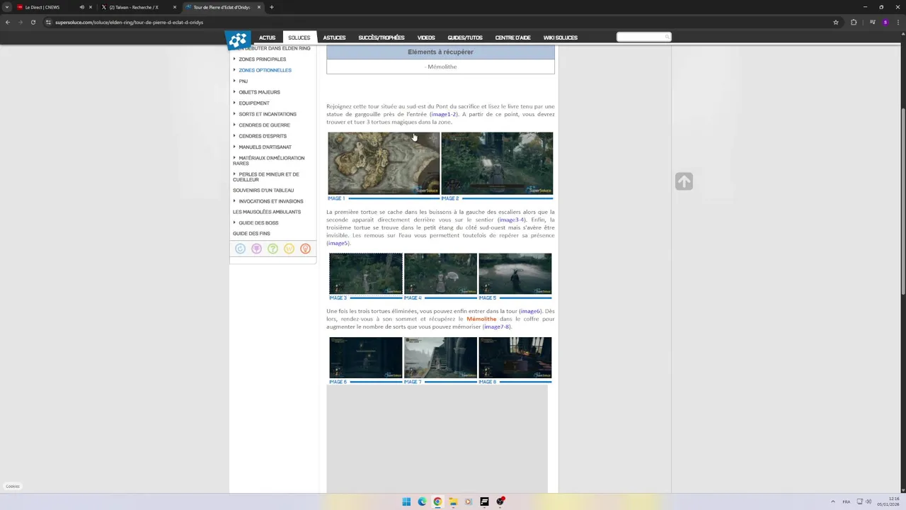Expand the Zones Principales sidebar section
This screenshot has width=906, height=510.
262,59
